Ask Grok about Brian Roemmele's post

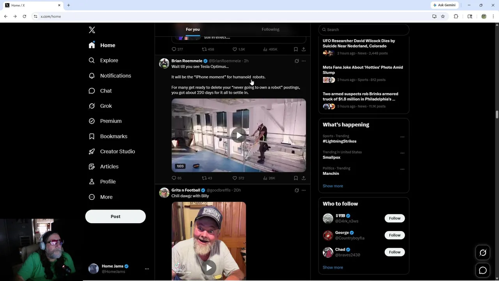click(297, 61)
